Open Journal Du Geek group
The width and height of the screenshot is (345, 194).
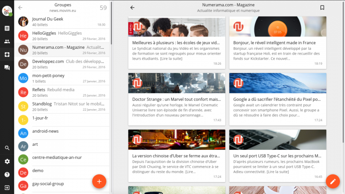(x=62, y=22)
